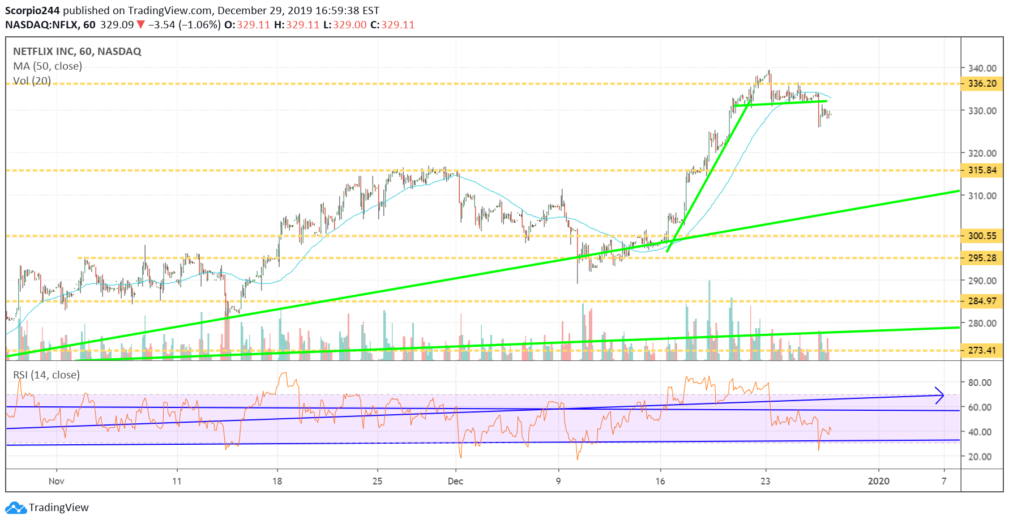
Task: Click the 273.41 price level label
Action: [x=982, y=351]
